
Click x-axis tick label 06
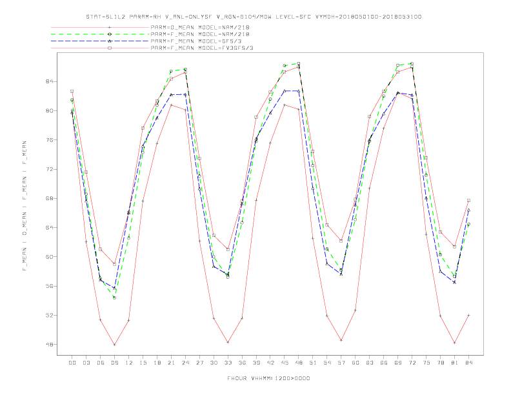click(x=101, y=363)
